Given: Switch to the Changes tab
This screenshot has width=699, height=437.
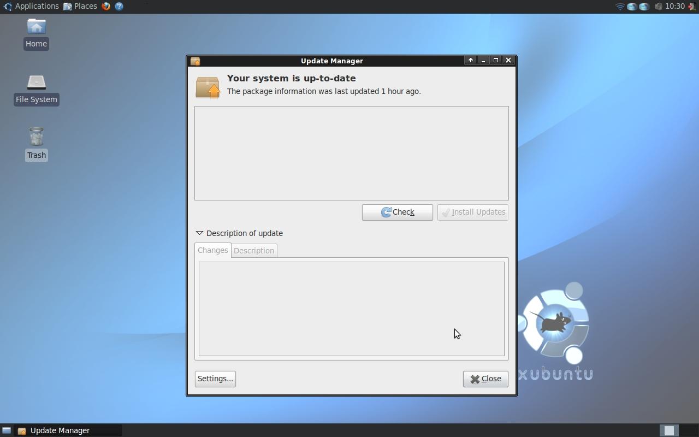Looking at the screenshot, I should [212, 250].
